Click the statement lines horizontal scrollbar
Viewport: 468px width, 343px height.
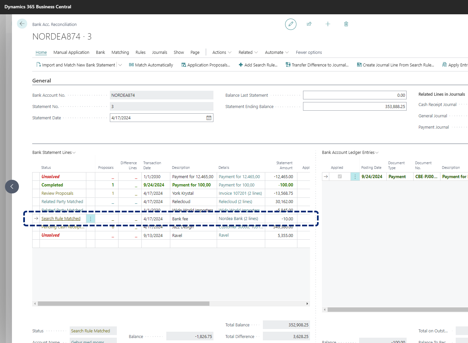point(123,303)
